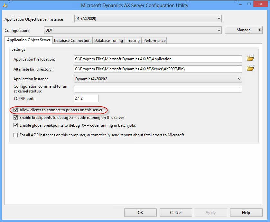This screenshot has width=270, height=222.
Task: Toggle Allow clients to connect to printers
Action: (16, 110)
